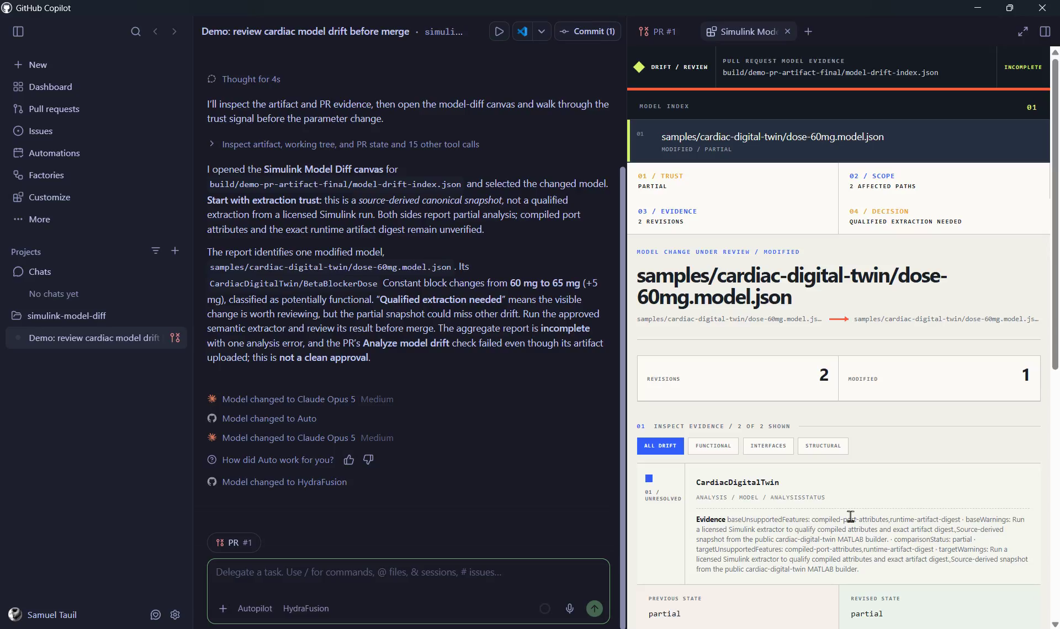Give thumbs up for Auto feedback

click(x=349, y=460)
